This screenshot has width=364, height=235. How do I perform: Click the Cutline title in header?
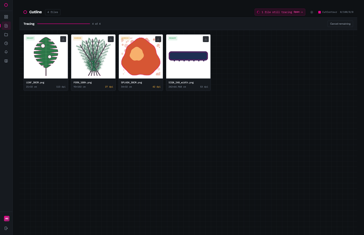point(35,12)
